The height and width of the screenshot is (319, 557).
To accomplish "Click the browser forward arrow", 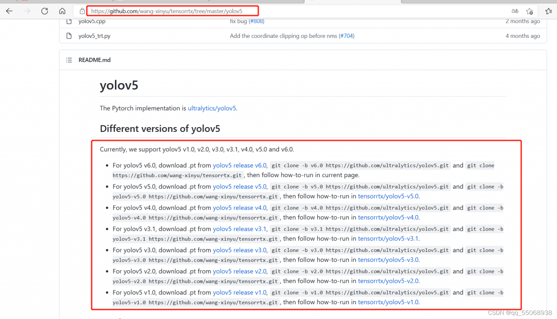I will point(27,11).
